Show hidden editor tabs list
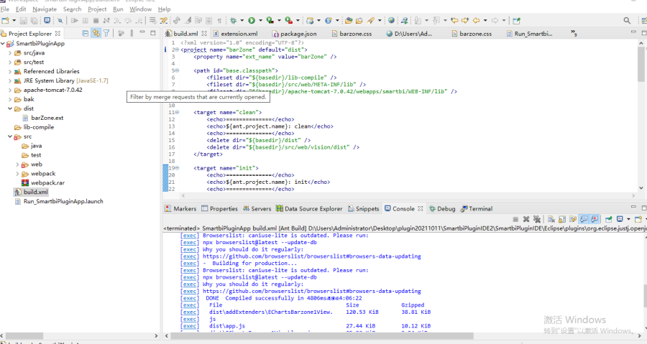The width and height of the screenshot is (647, 344). [574, 33]
